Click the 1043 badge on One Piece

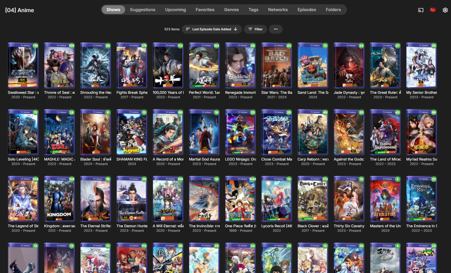point(252,179)
